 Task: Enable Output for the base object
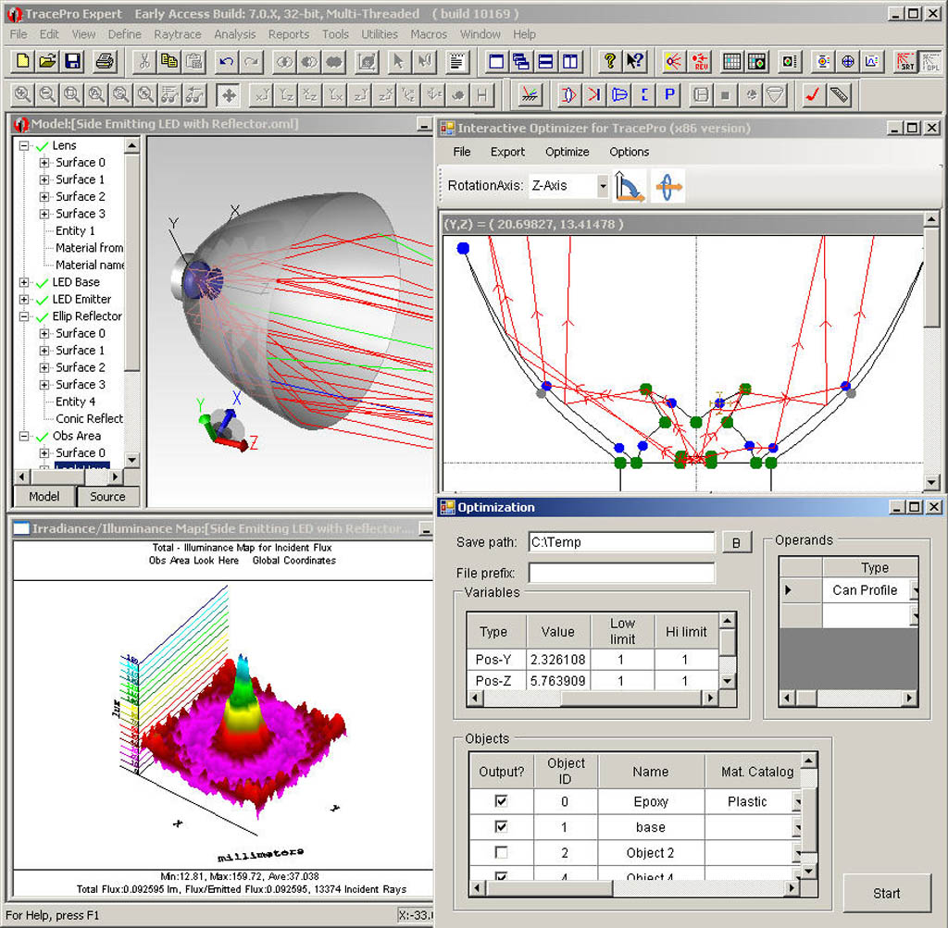tap(501, 827)
